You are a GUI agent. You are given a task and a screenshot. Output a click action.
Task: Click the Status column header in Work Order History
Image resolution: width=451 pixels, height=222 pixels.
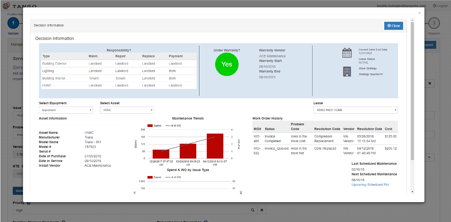[270, 129]
